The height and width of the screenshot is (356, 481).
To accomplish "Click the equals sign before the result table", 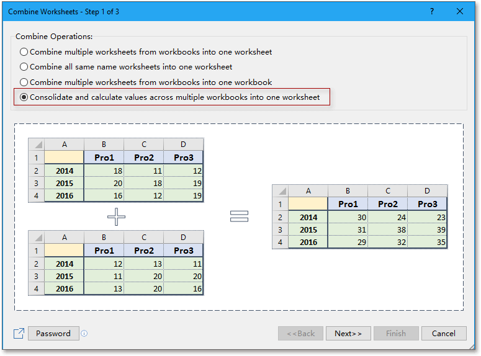I will point(239,216).
